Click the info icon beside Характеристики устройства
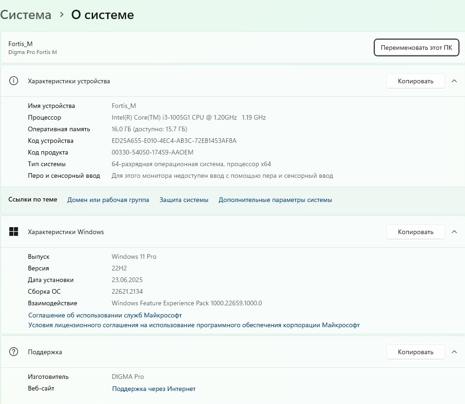Image resolution: width=465 pixels, height=404 pixels. point(13,81)
